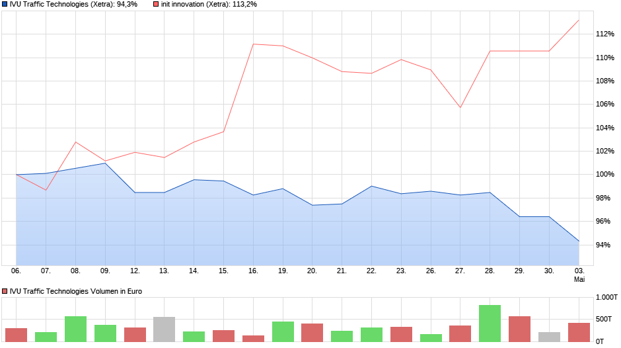Click init innovation line peak at 16.
Image resolution: width=621 pixels, height=348 pixels.
253,44
